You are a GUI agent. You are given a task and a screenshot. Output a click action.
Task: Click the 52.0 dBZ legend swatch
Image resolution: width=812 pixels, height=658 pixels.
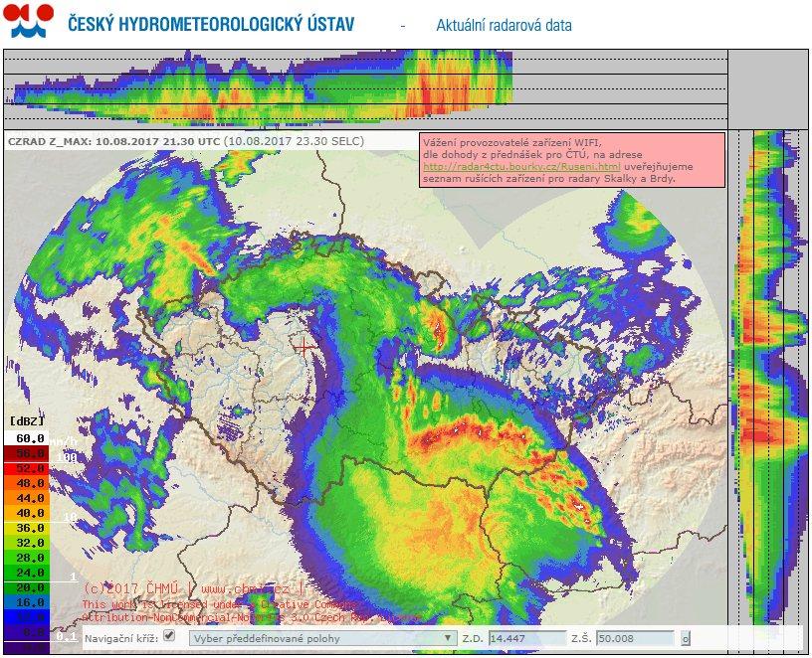[27, 469]
